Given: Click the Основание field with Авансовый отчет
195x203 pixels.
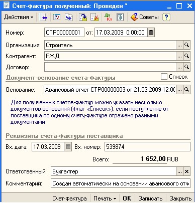Looking at the screenshot, I should click(110, 90).
